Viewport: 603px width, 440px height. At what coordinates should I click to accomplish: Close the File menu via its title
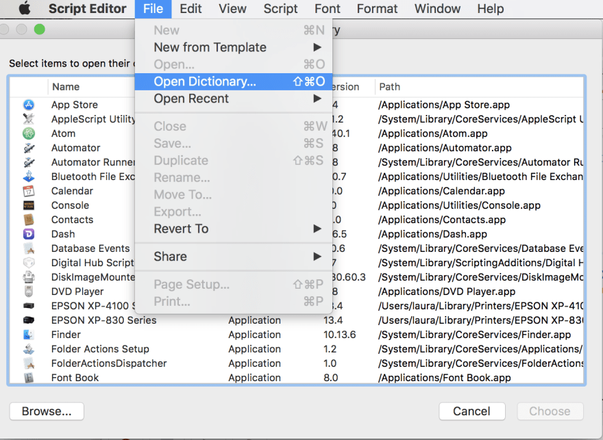(x=153, y=8)
